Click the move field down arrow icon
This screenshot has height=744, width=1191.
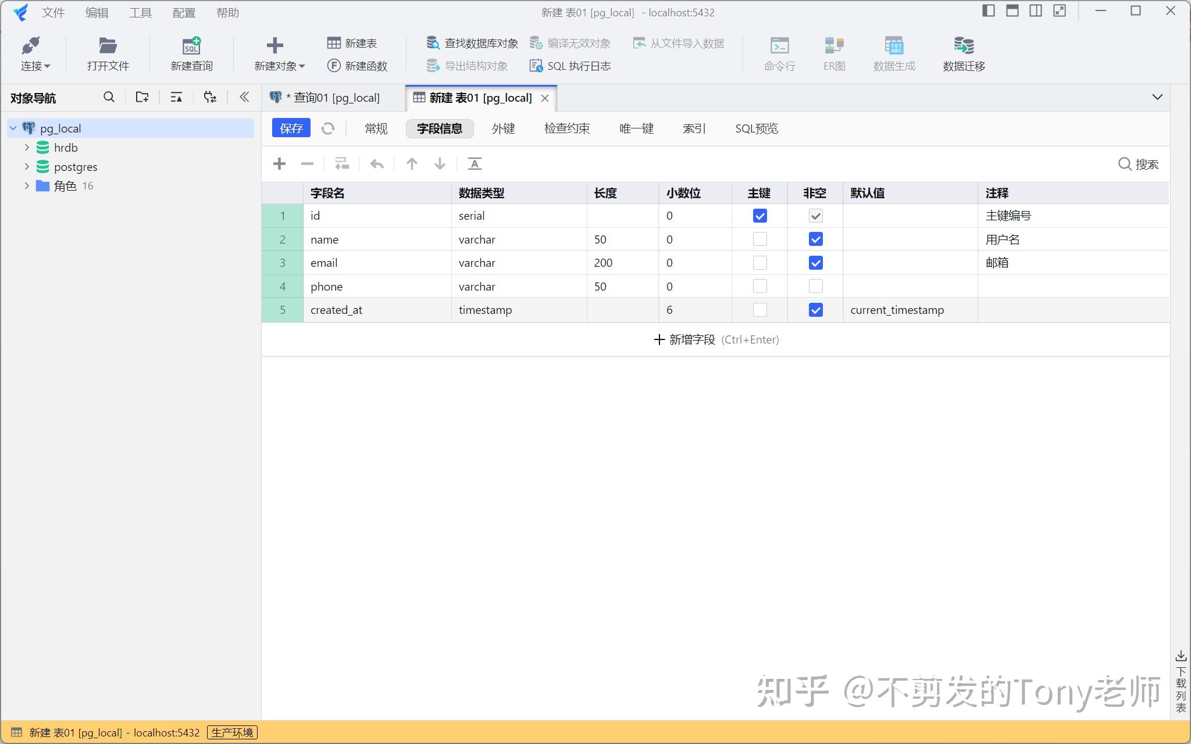tap(440, 164)
